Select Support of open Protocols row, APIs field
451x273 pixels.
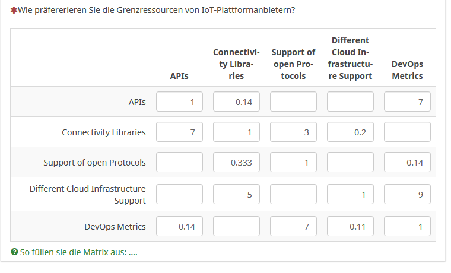click(179, 162)
